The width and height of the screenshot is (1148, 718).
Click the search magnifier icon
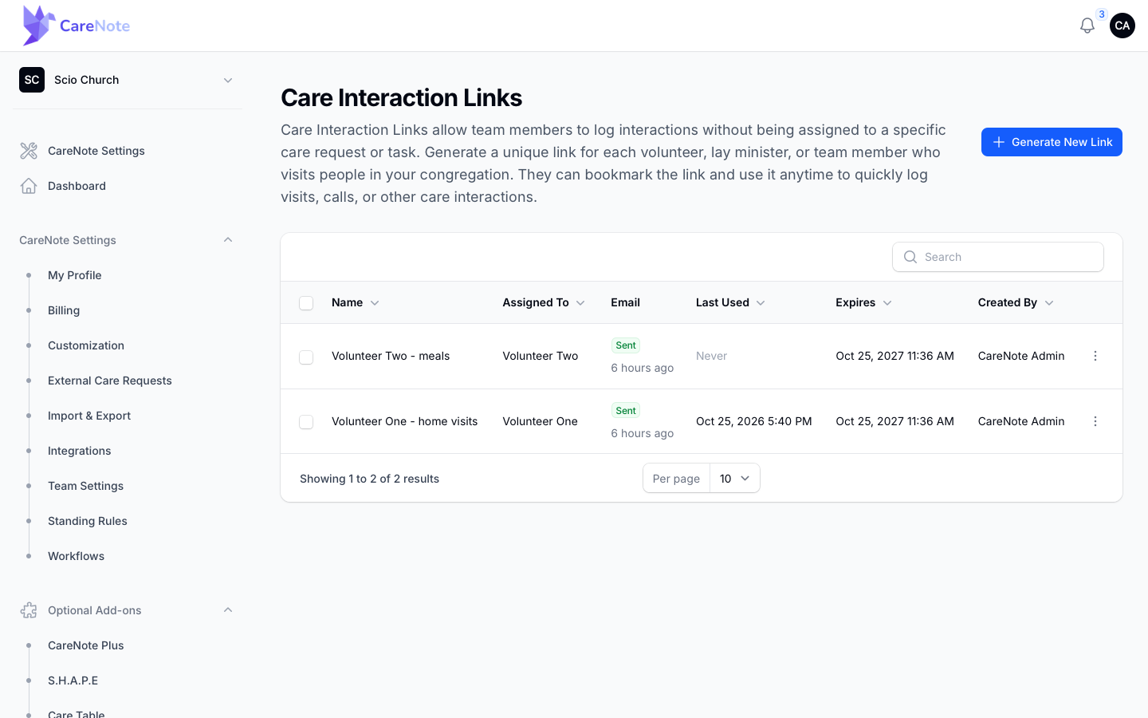click(910, 257)
